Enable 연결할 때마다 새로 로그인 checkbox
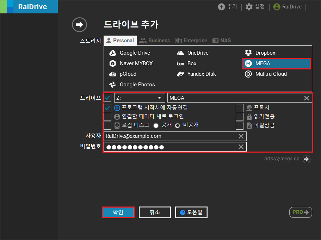Viewport: 321px width, 240px height. [x=107, y=117]
